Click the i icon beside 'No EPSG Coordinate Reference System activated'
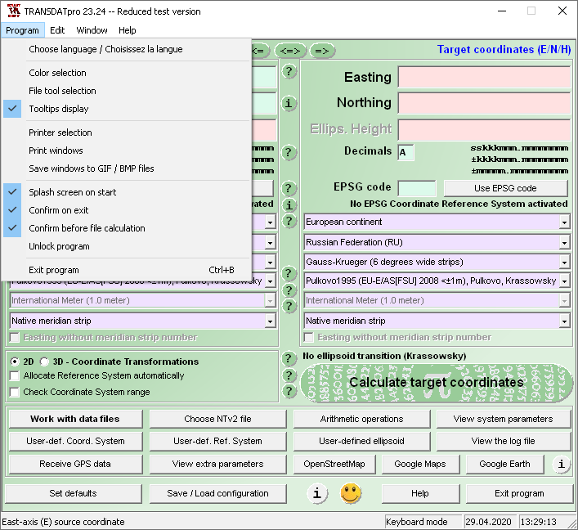 pyautogui.click(x=289, y=205)
